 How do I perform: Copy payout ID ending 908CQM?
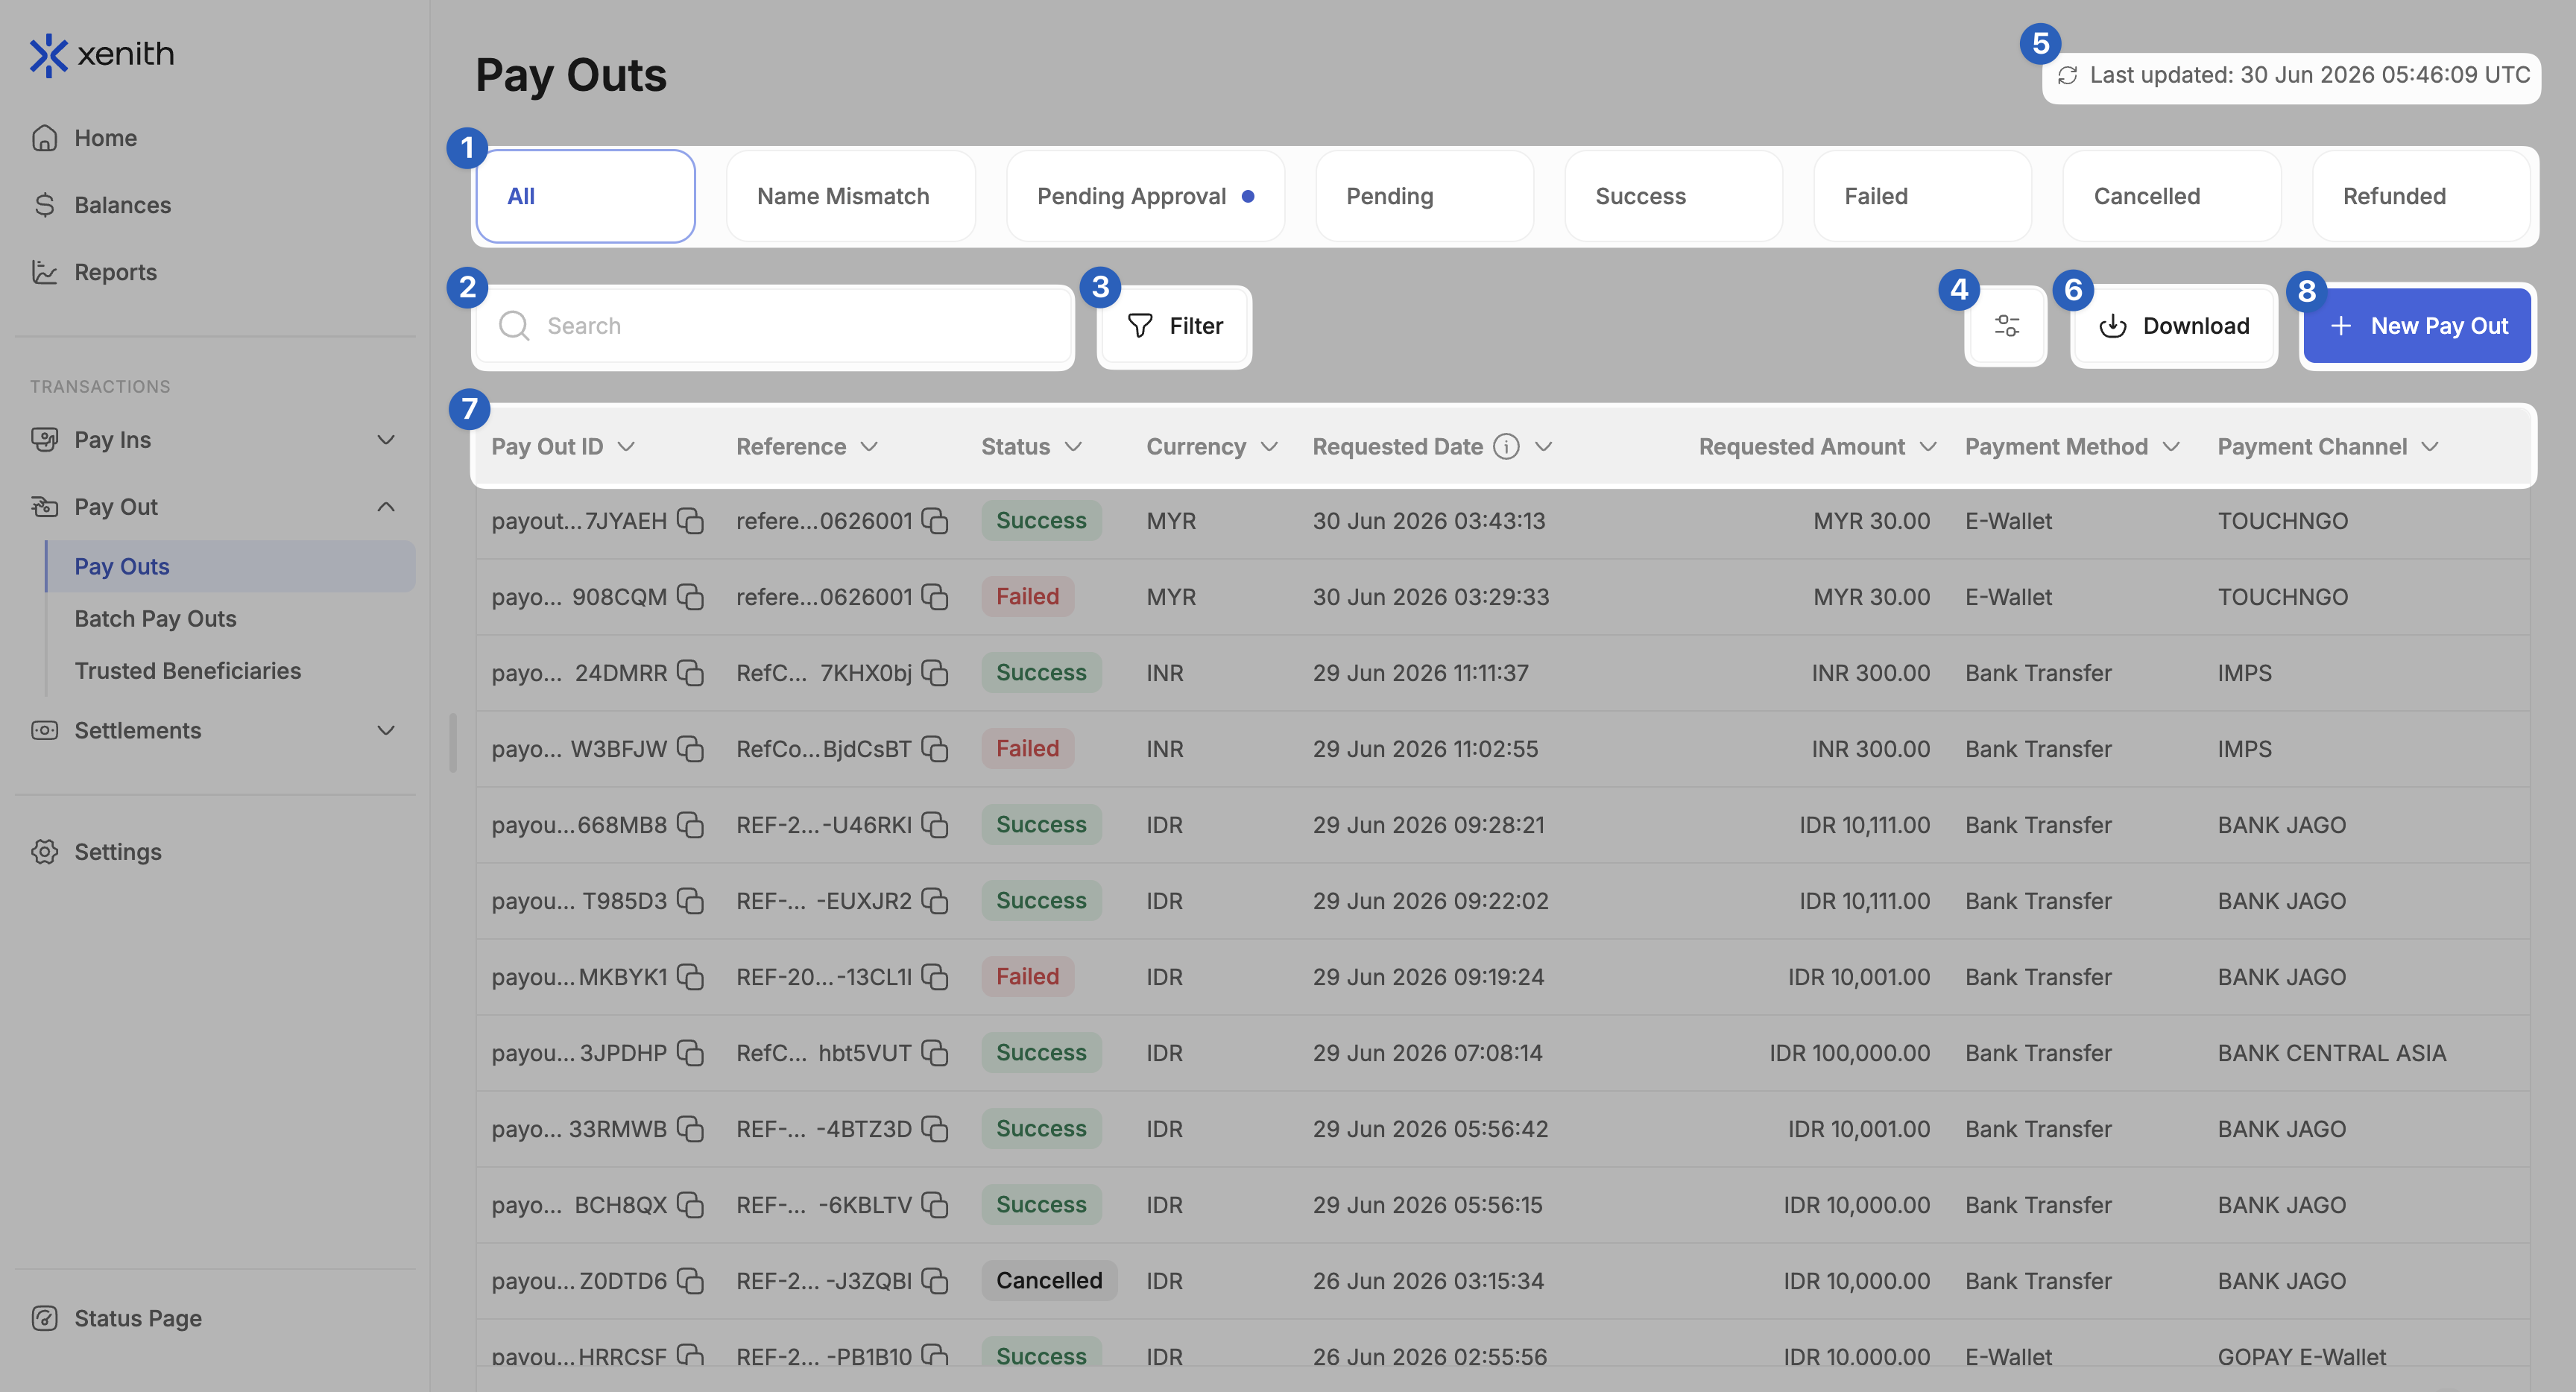click(690, 597)
